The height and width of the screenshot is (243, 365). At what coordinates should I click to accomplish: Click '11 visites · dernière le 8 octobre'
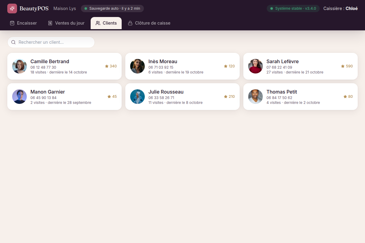coord(176,103)
